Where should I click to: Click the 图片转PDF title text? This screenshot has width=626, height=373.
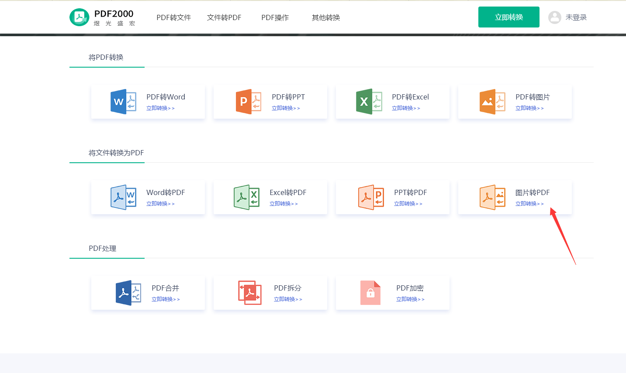533,192
